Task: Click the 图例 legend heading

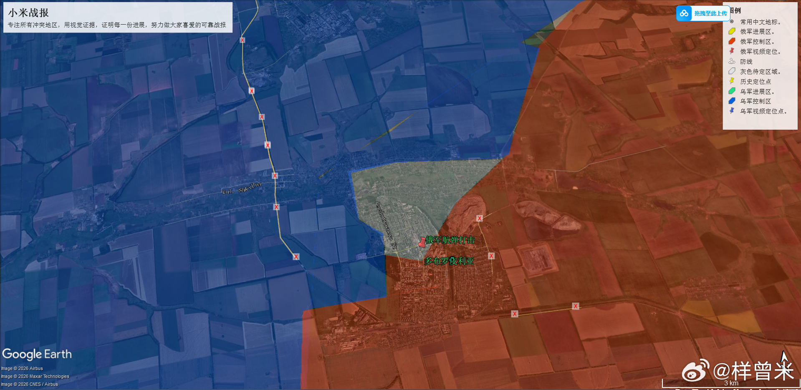Action: (735, 10)
